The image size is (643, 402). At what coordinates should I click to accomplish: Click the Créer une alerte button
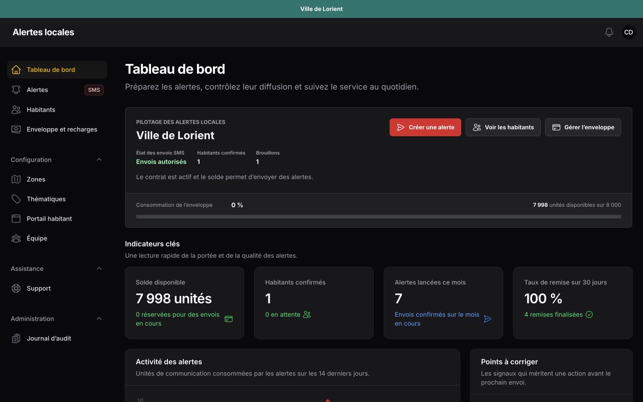coord(425,127)
